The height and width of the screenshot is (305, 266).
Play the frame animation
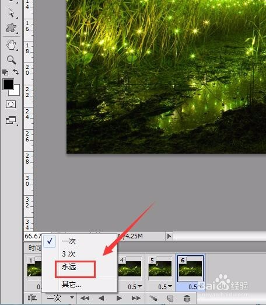(119, 298)
